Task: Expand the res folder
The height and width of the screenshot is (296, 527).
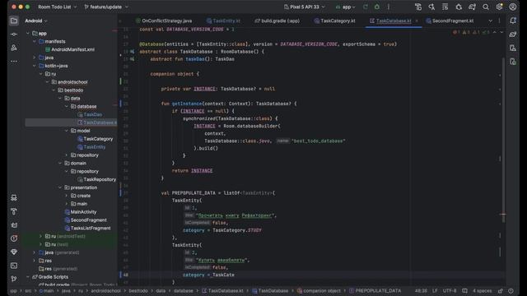Action: point(35,261)
